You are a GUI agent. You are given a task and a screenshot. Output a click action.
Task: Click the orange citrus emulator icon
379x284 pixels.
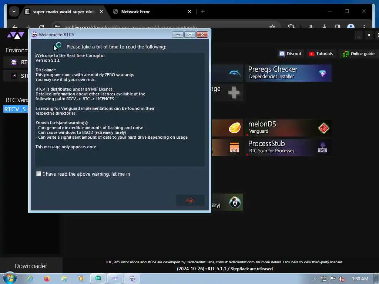[x=234, y=128]
